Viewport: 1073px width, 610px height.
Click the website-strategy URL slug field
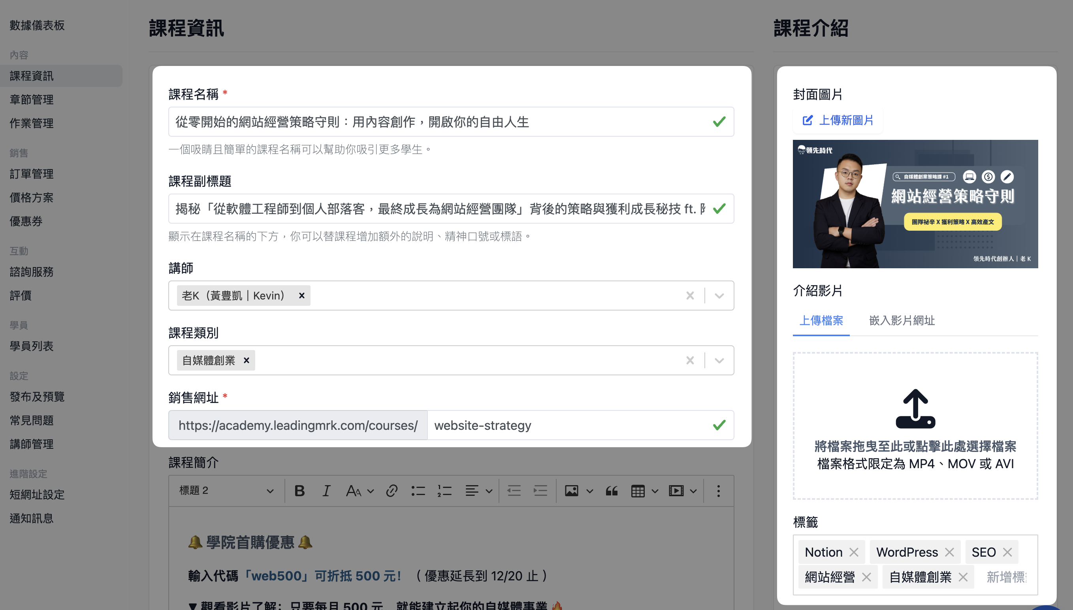(570, 425)
